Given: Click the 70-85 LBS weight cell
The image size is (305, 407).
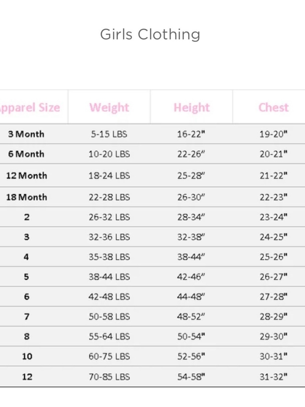Looking at the screenshot, I should coord(109,377).
